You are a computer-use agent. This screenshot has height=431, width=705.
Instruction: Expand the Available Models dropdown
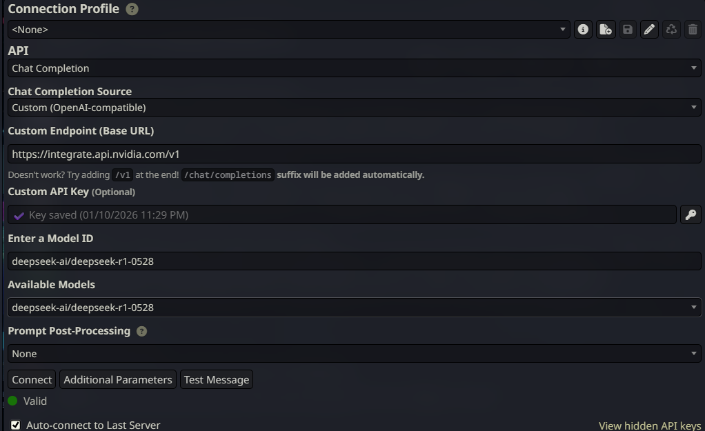pyautogui.click(x=354, y=307)
